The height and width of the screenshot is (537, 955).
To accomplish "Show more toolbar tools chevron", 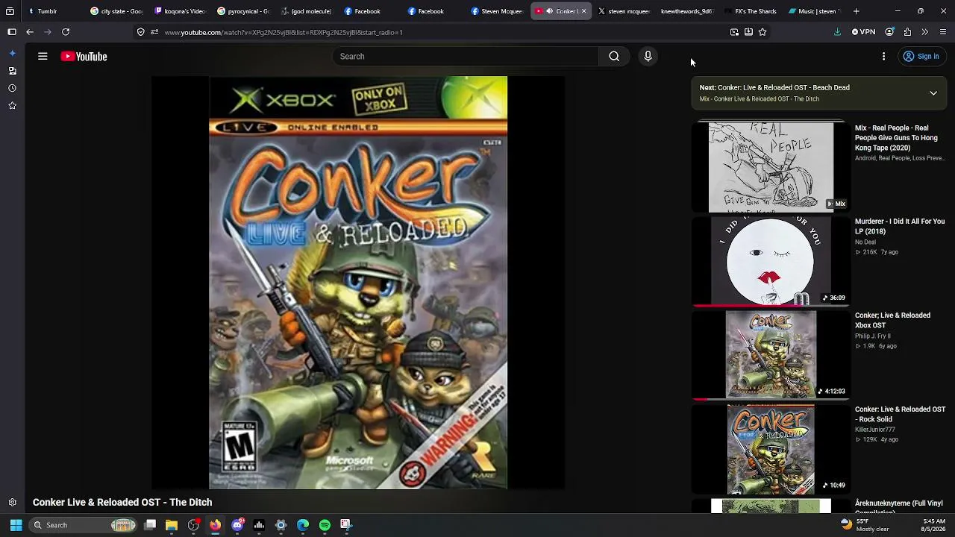I will [925, 32].
